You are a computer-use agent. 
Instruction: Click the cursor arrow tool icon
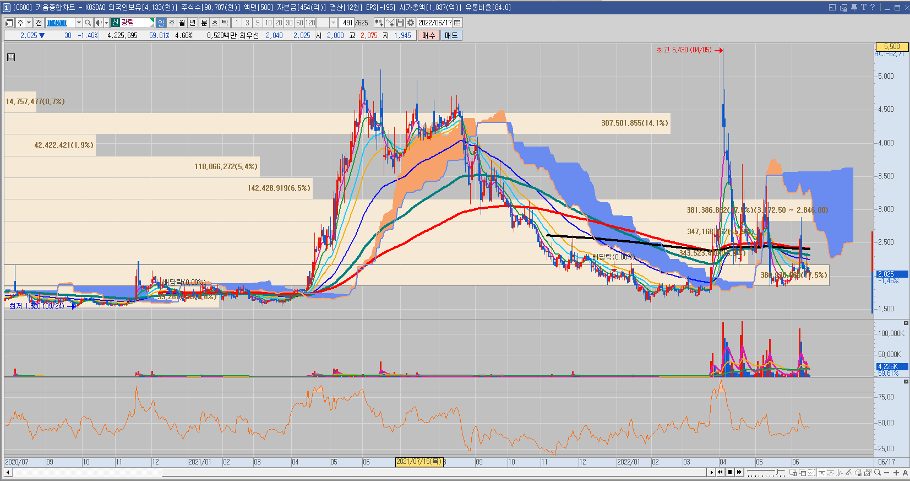[x=821, y=473]
